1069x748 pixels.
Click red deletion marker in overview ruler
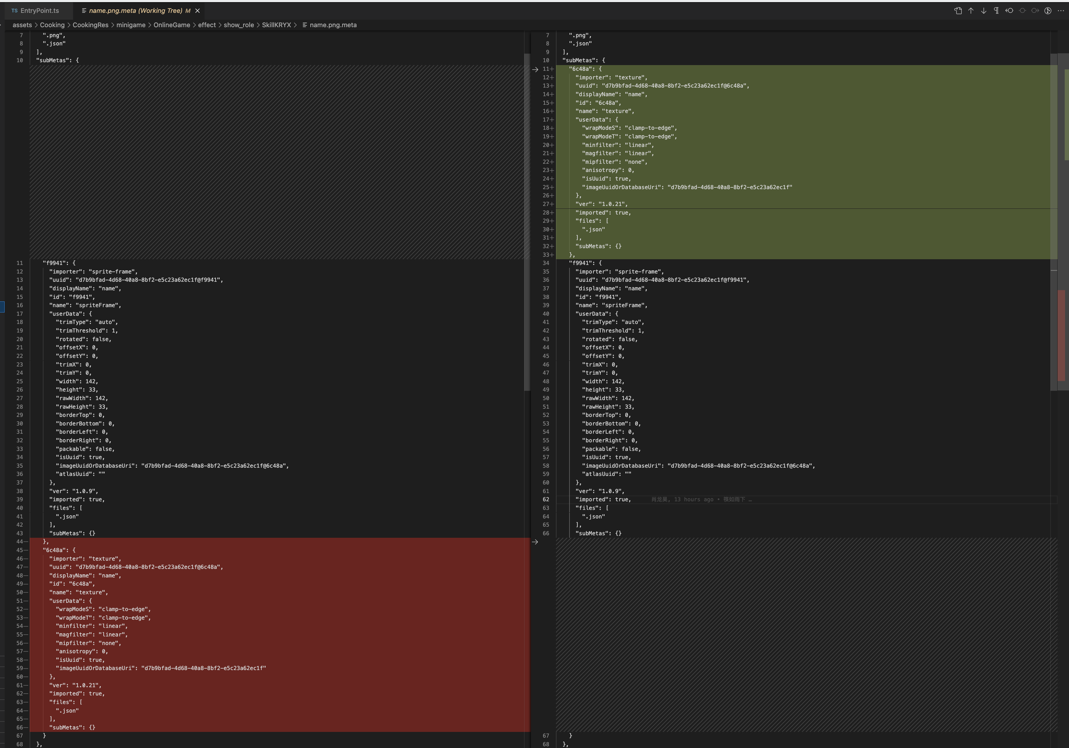pos(1061,335)
